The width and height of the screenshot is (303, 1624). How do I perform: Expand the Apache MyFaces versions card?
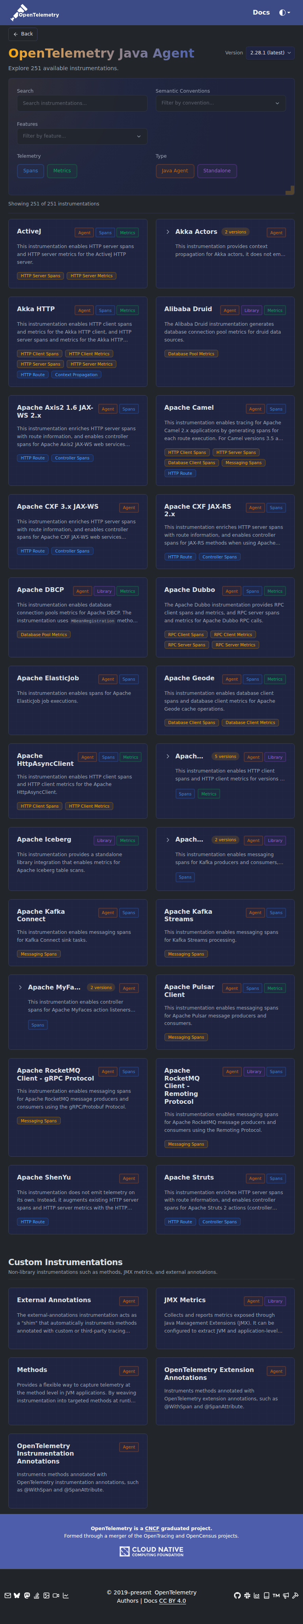(20, 987)
